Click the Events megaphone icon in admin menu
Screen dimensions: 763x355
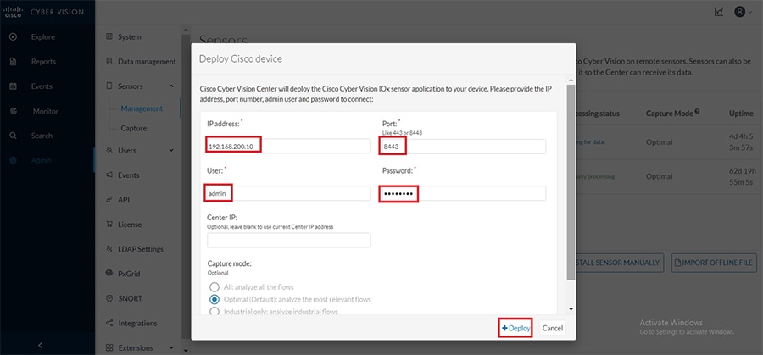(109, 175)
